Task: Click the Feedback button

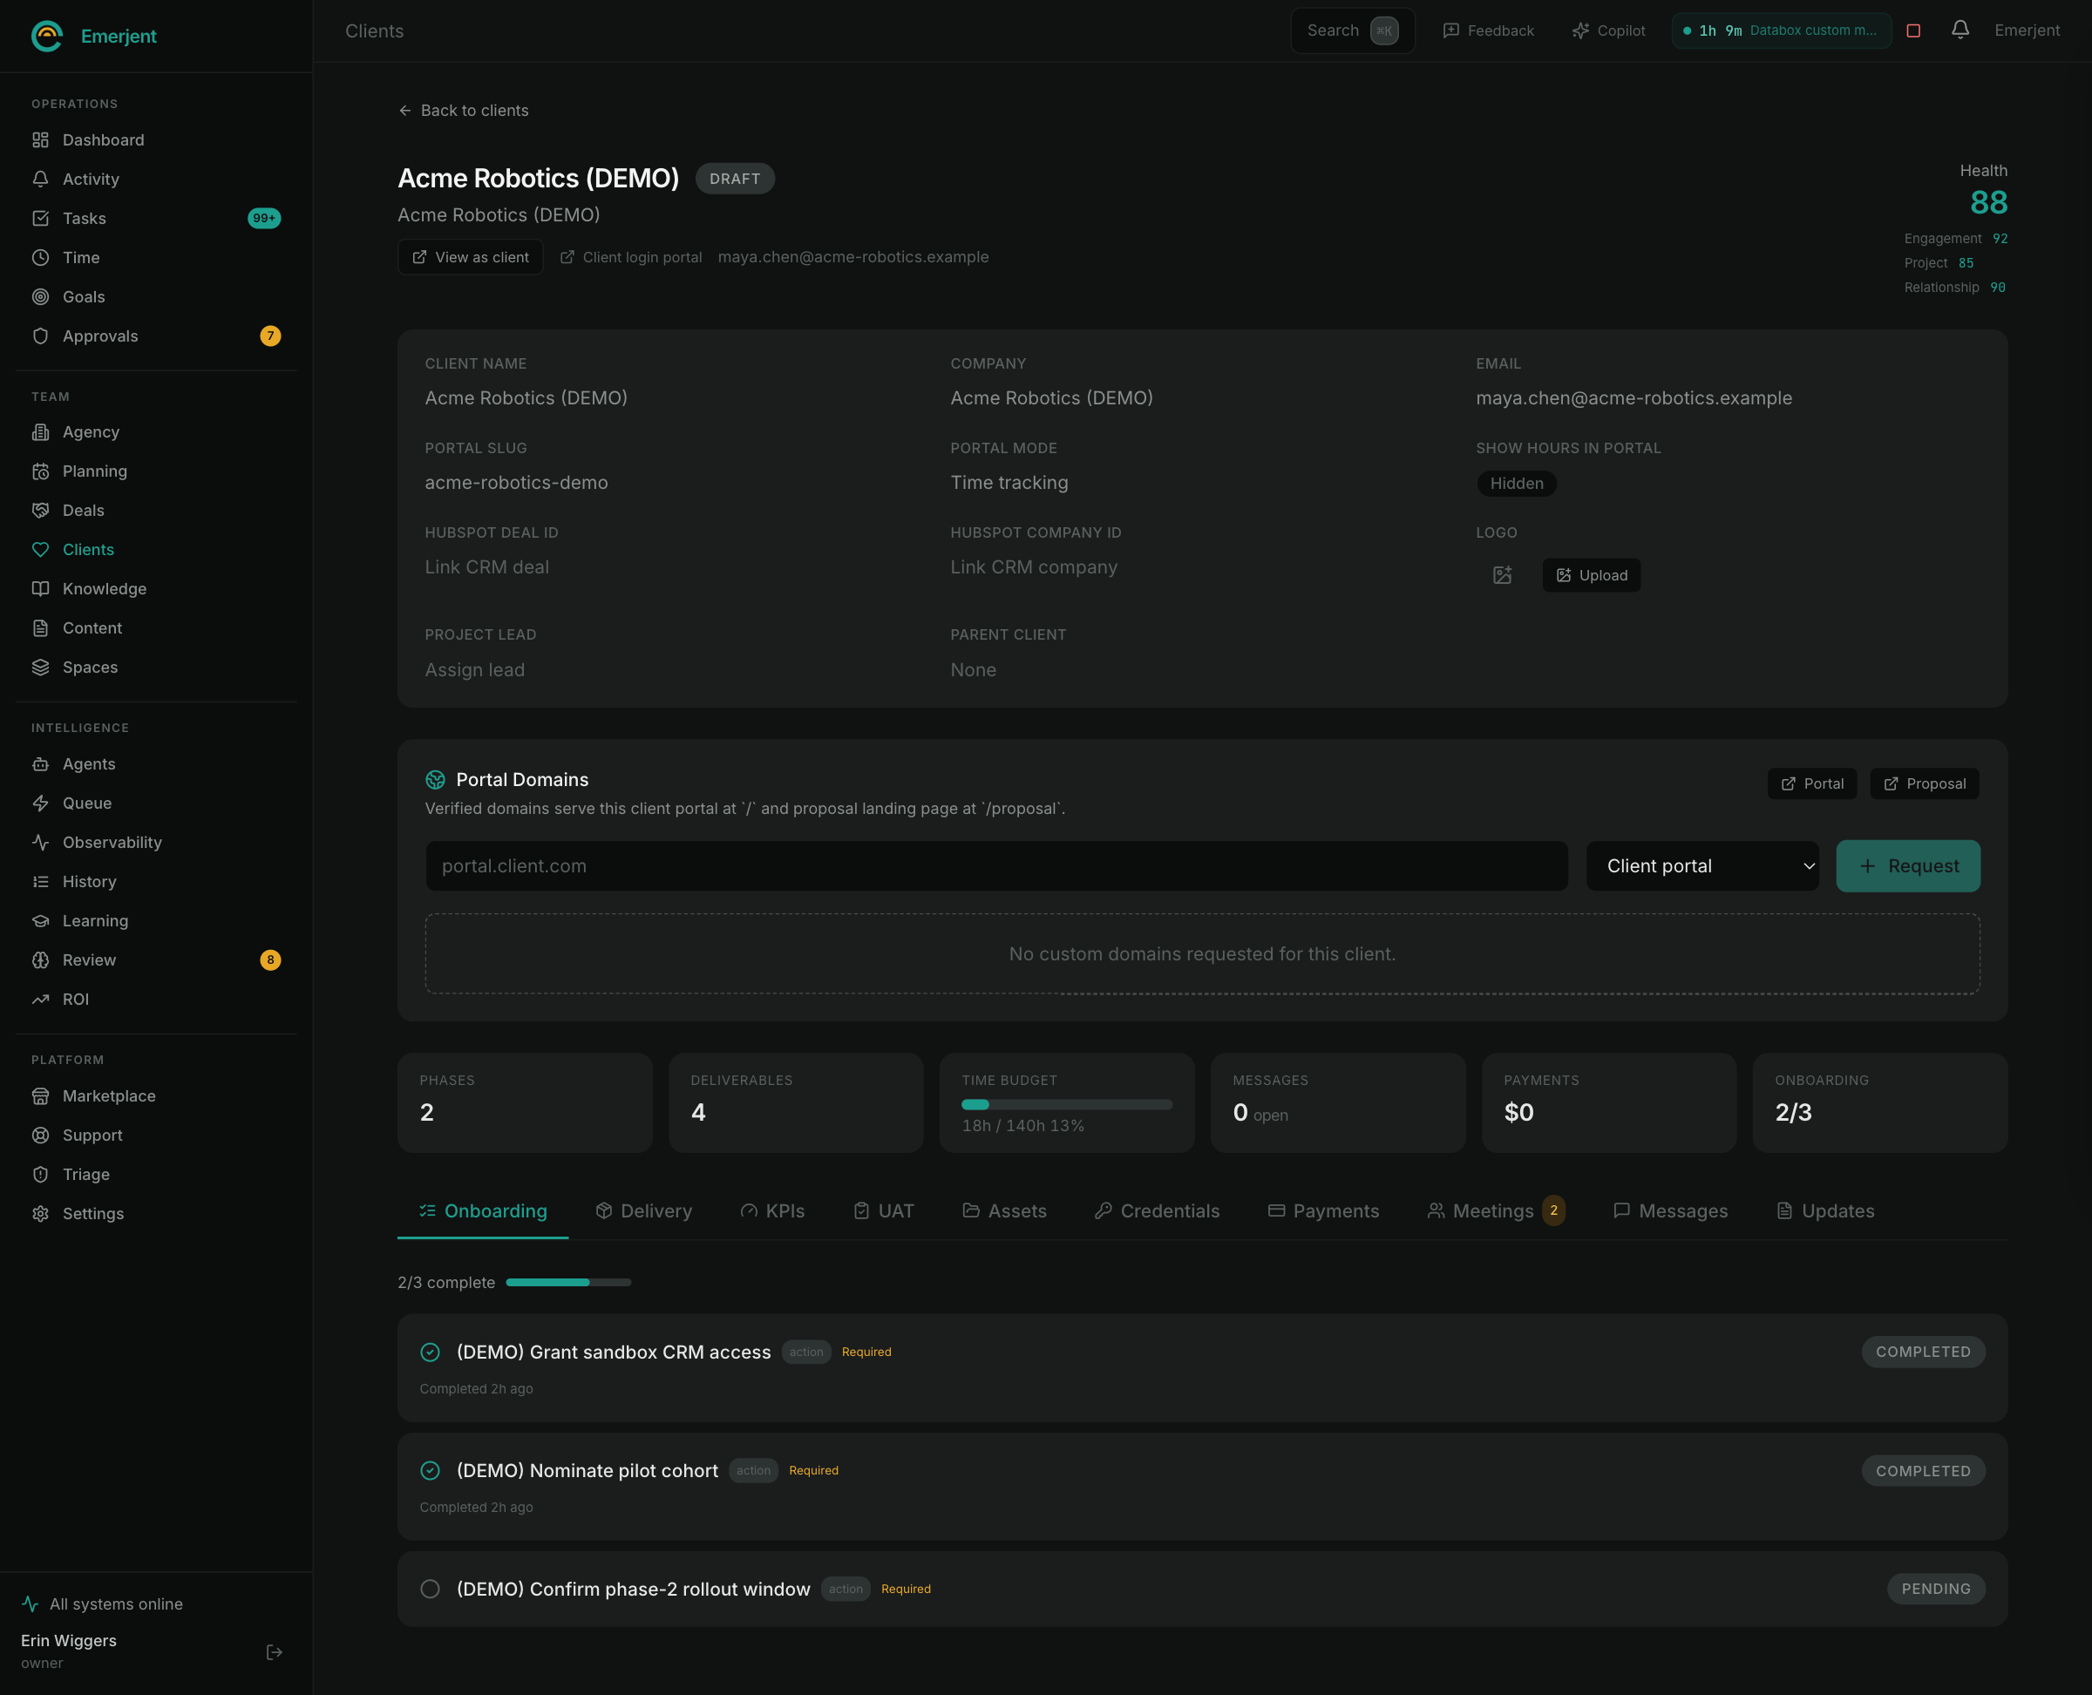Action: pos(1489,31)
